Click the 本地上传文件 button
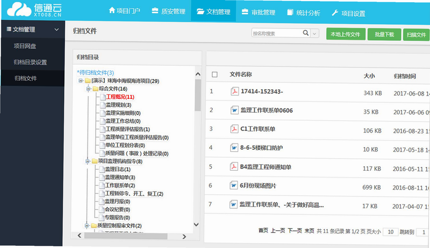 [346, 34]
